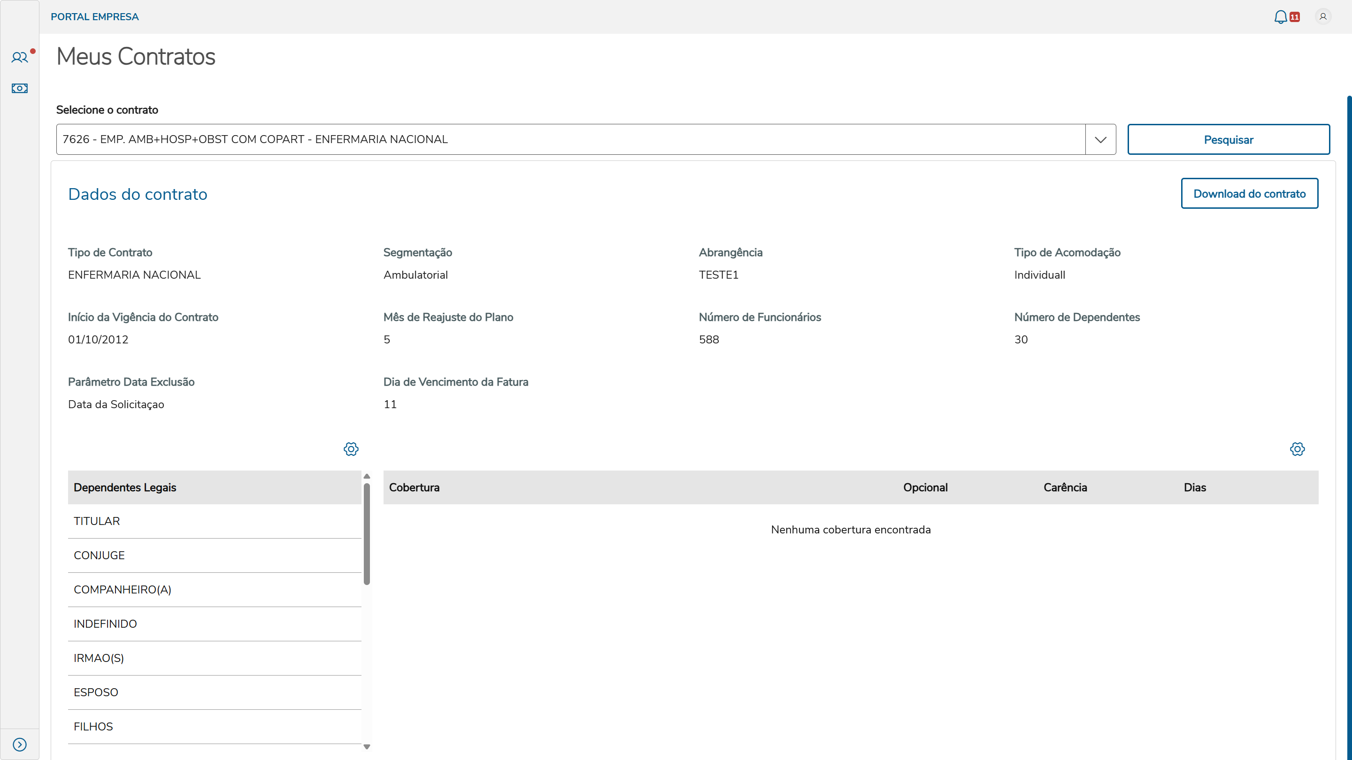Click Download do contrato button
The height and width of the screenshot is (760, 1352).
coord(1249,194)
